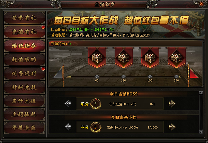Switch to 充值有礼 tab
The image size is (208, 143).
[x=25, y=32]
